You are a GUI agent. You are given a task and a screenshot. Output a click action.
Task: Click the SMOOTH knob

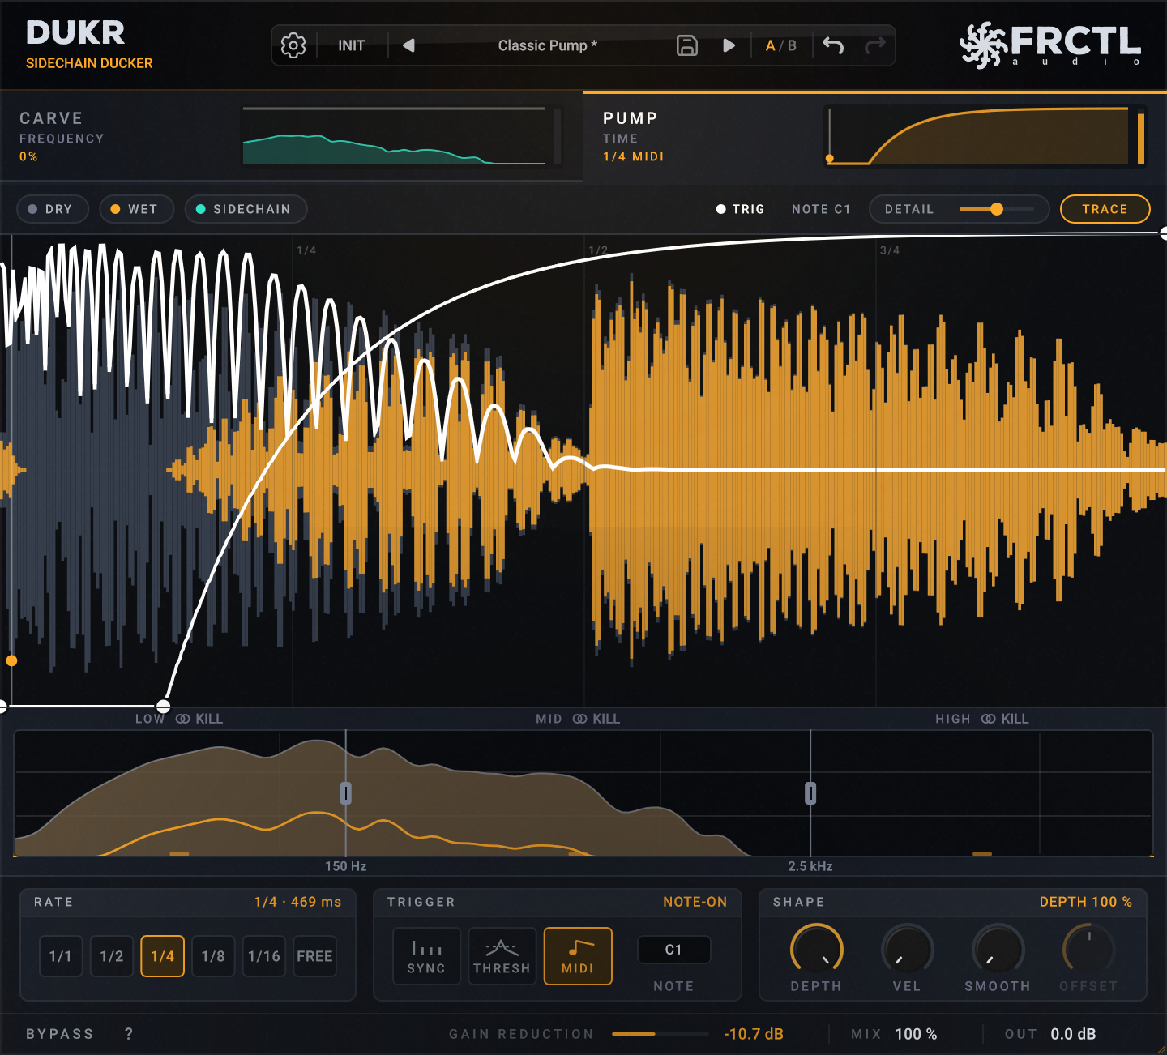click(998, 950)
